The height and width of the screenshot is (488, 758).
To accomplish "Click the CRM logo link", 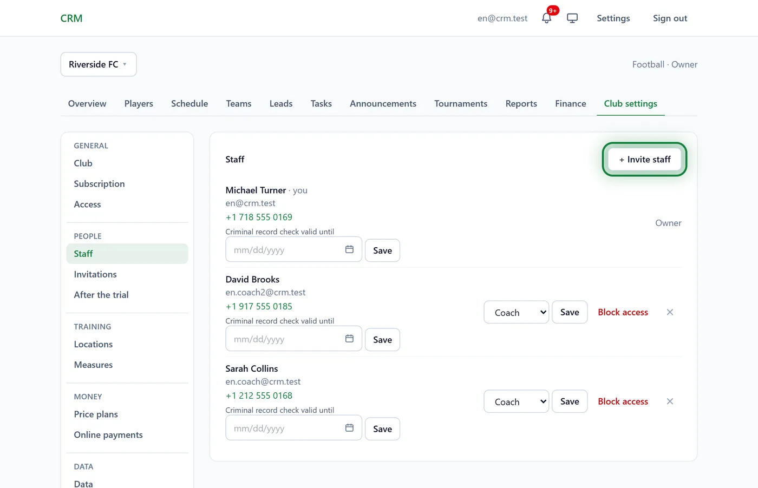I will 71,18.
